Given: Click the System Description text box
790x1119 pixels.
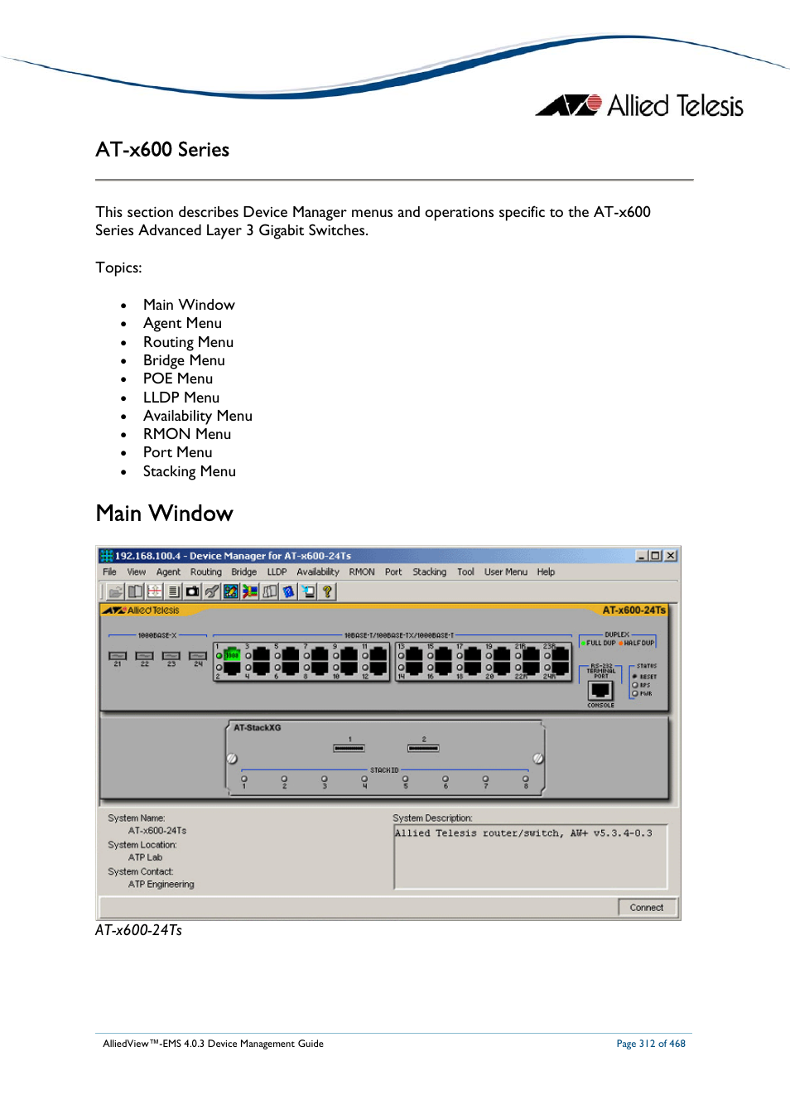Looking at the screenshot, I should click(x=531, y=856).
